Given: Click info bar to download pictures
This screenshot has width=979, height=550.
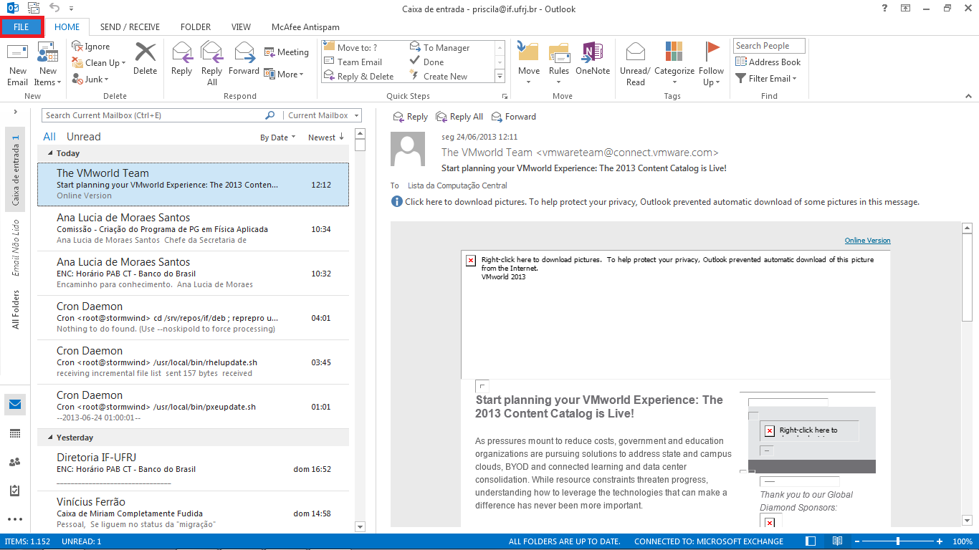Looking at the screenshot, I should click(655, 202).
